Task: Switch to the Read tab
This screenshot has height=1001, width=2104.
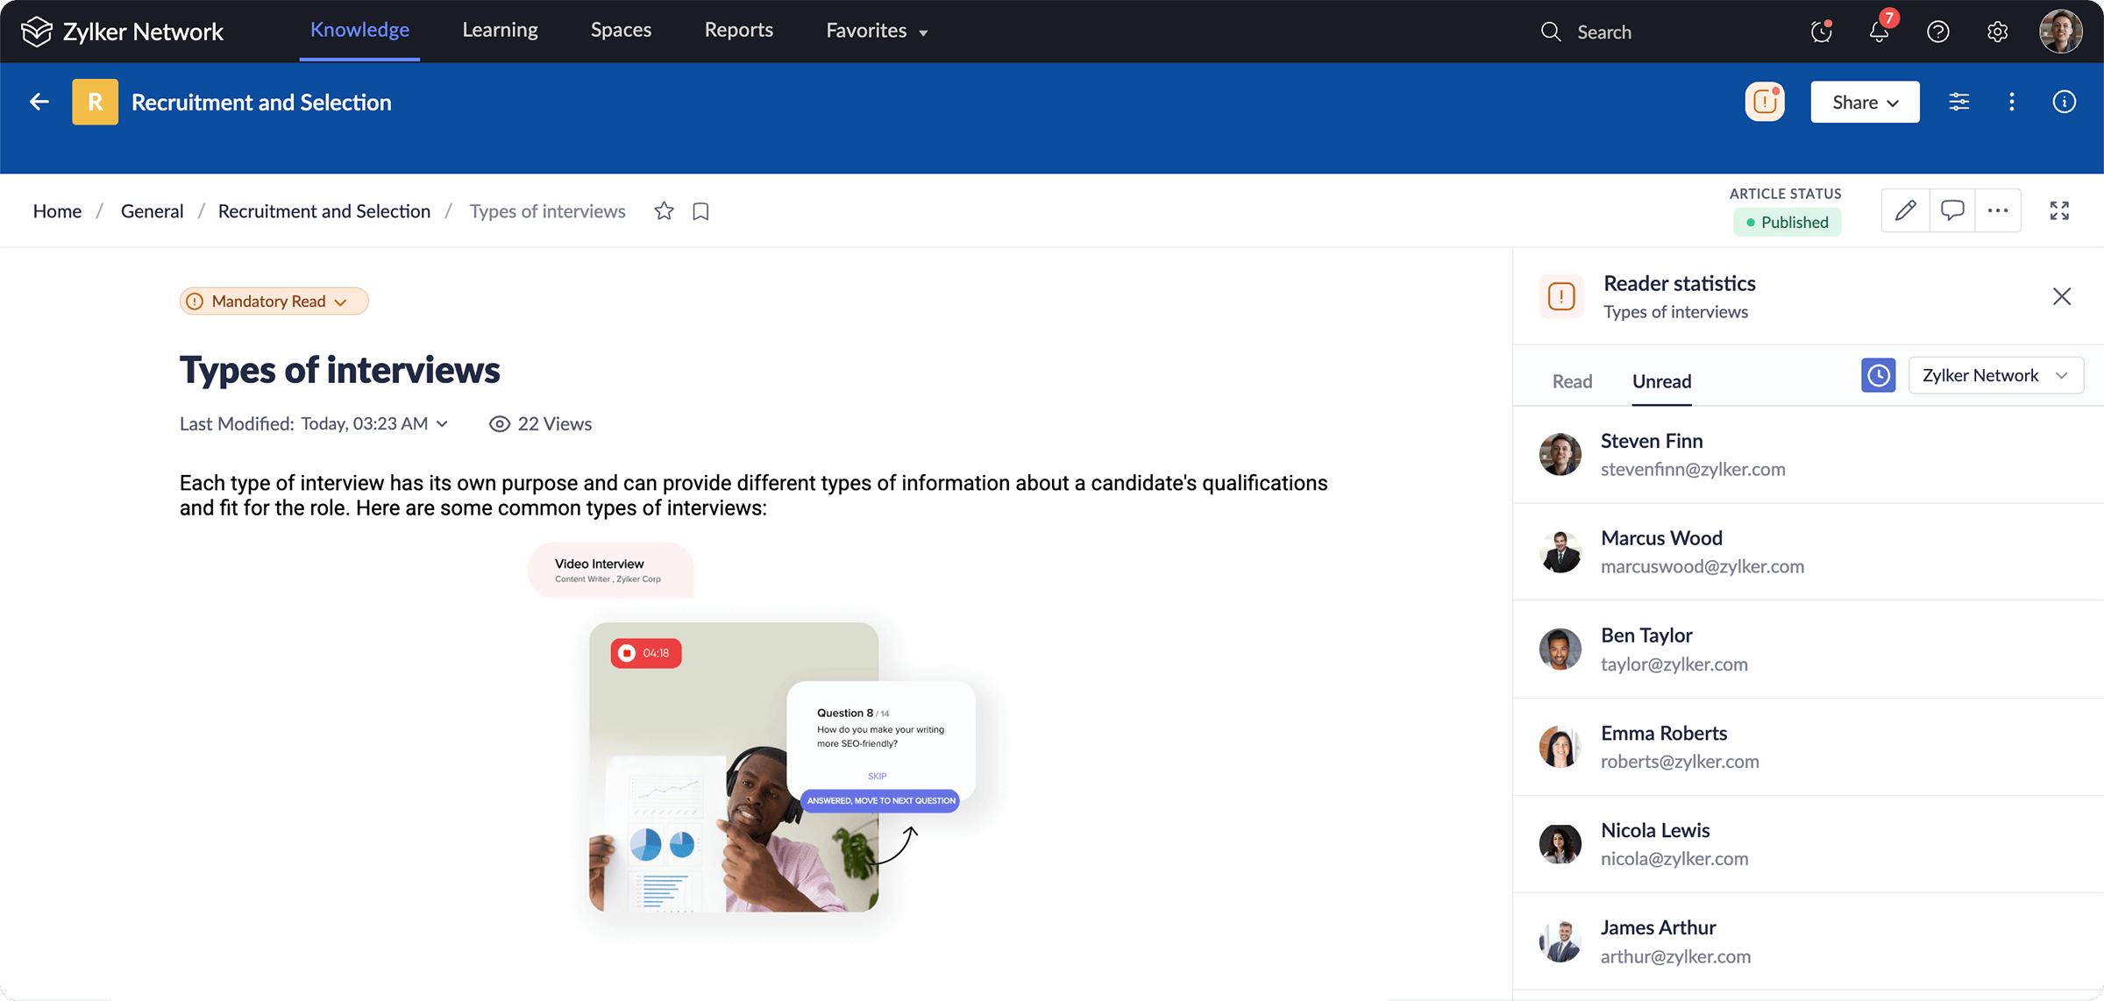Action: (1572, 381)
